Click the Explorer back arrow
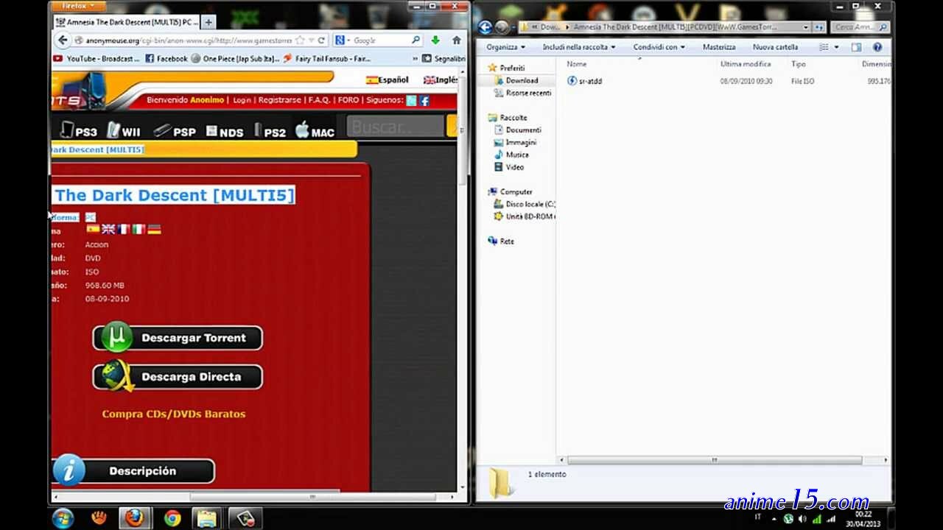Screen dimensions: 943x530 485,27
